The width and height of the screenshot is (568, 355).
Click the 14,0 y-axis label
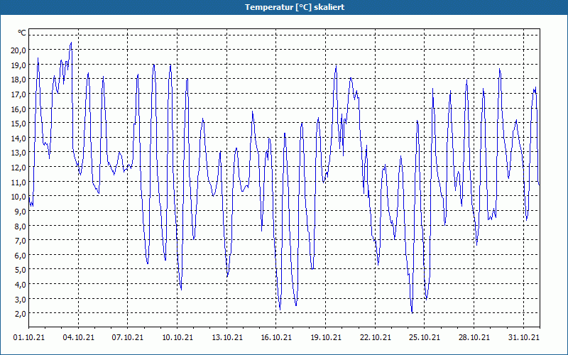click(18, 138)
